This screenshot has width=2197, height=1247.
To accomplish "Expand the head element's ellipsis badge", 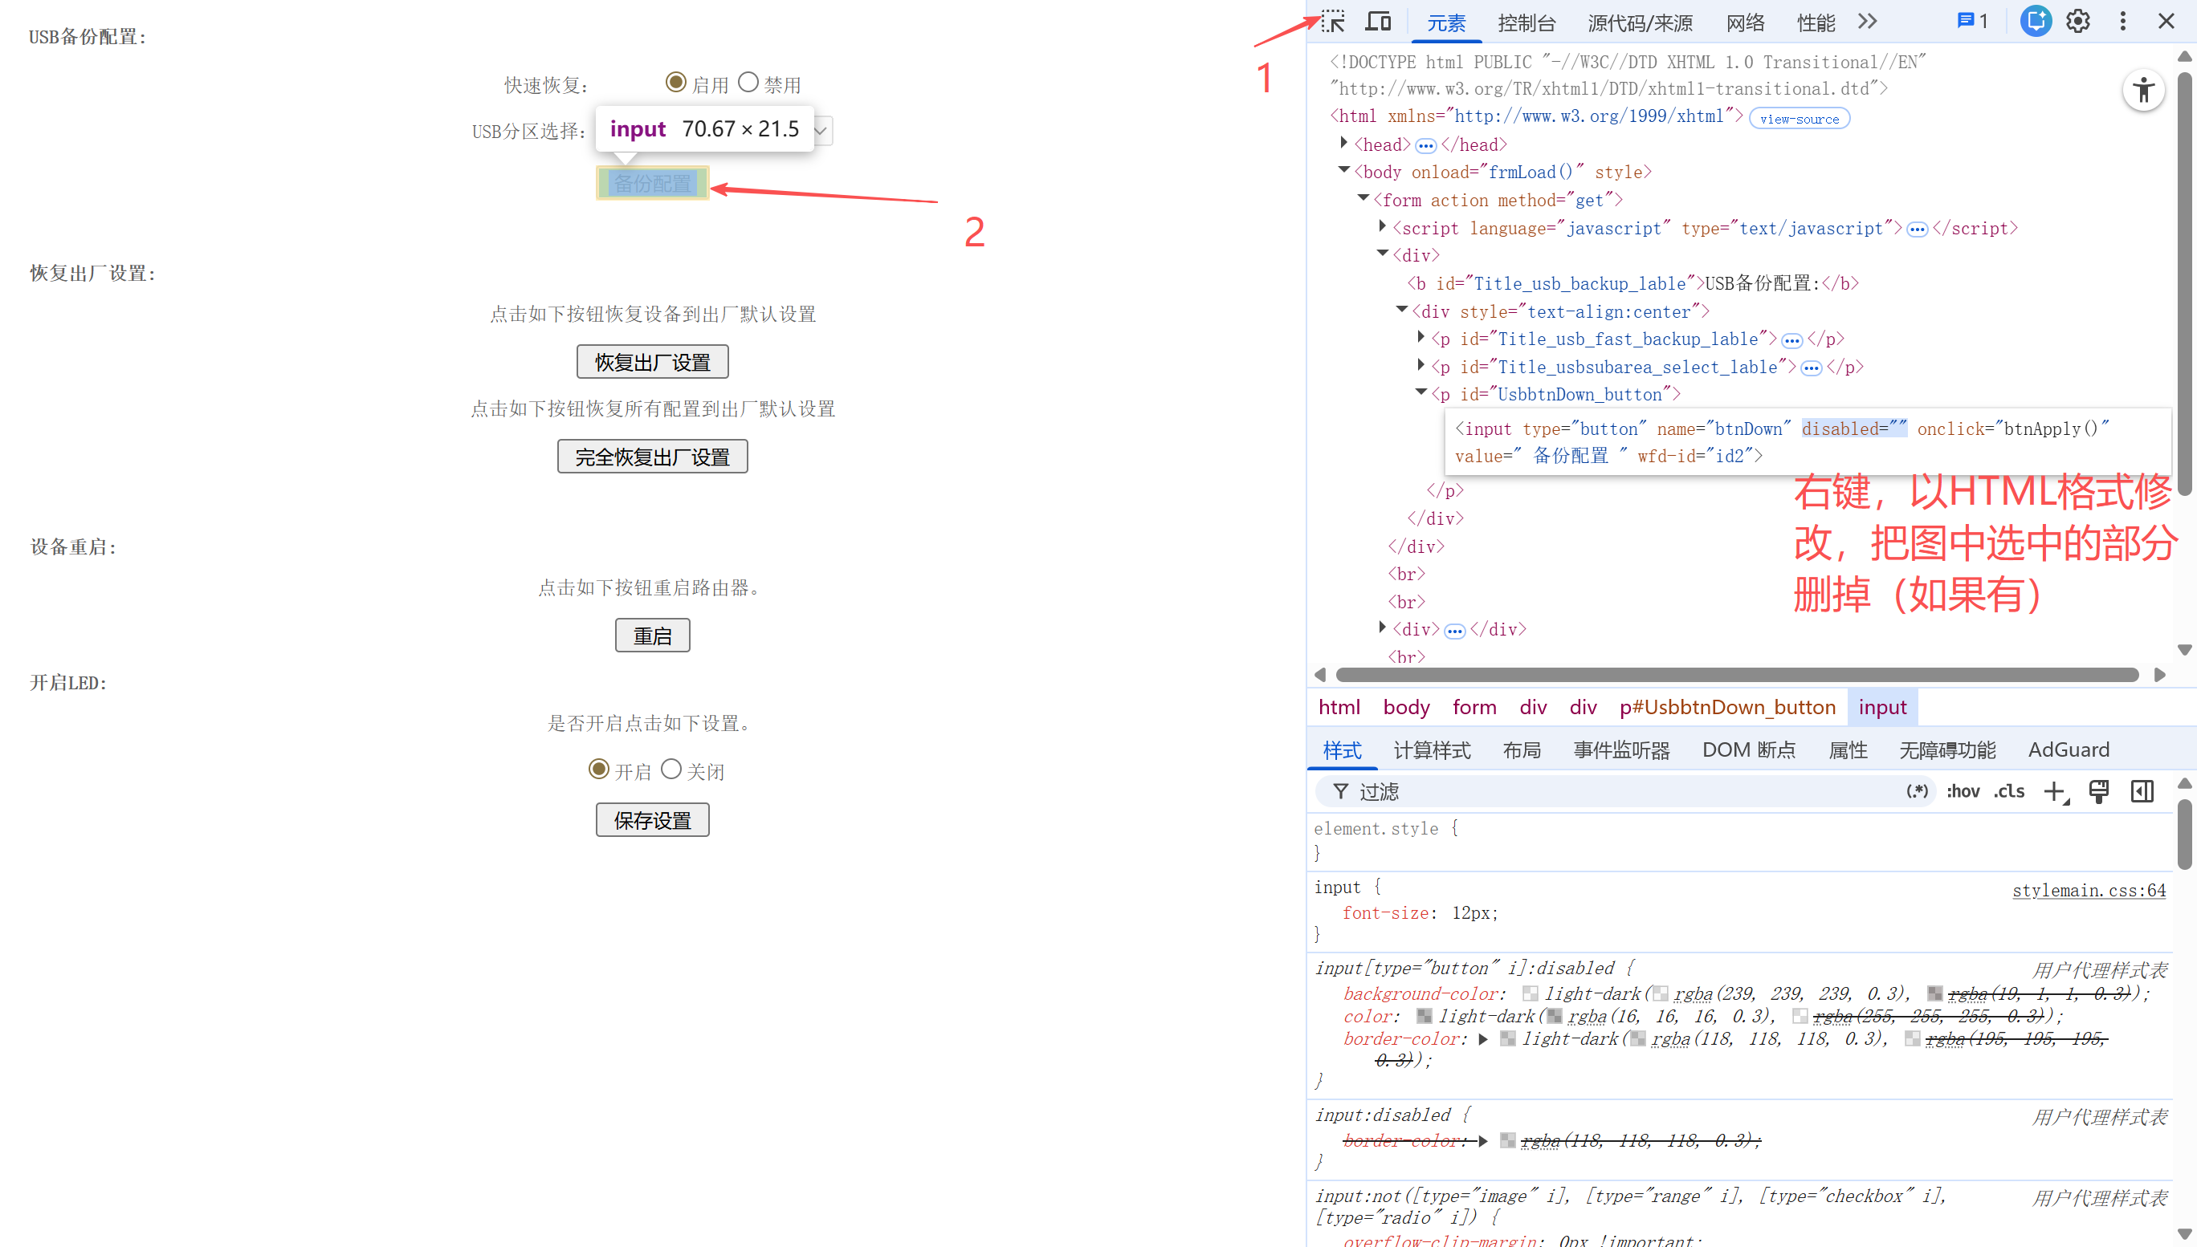I will 1425,145.
